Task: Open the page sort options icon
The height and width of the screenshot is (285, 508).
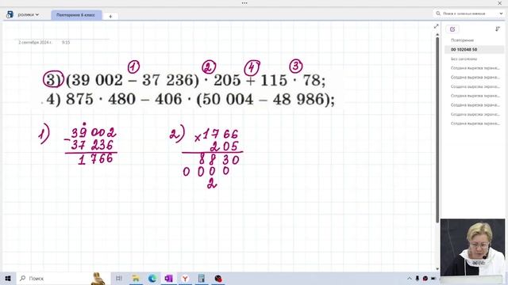Action: [x=498, y=29]
